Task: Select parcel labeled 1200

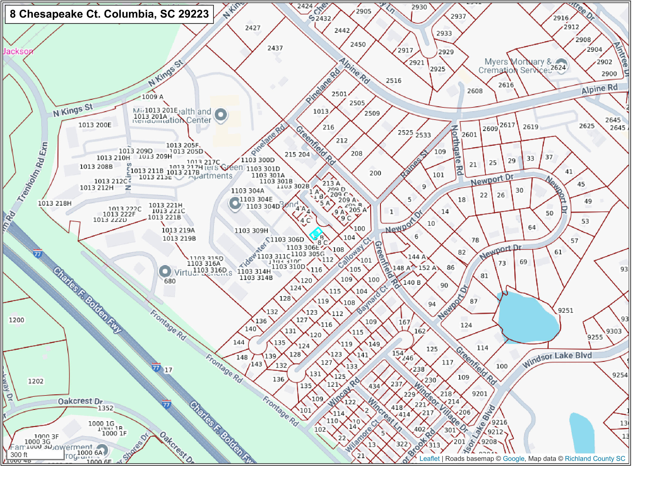Action: click(x=17, y=320)
